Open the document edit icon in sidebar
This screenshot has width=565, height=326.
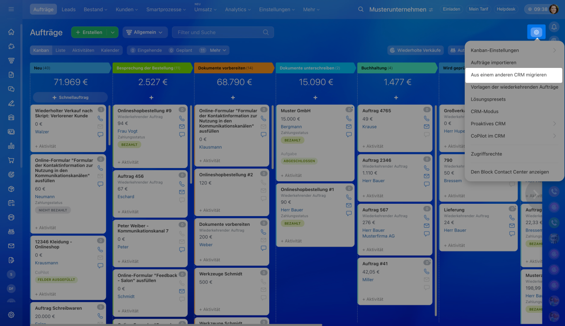click(11, 260)
